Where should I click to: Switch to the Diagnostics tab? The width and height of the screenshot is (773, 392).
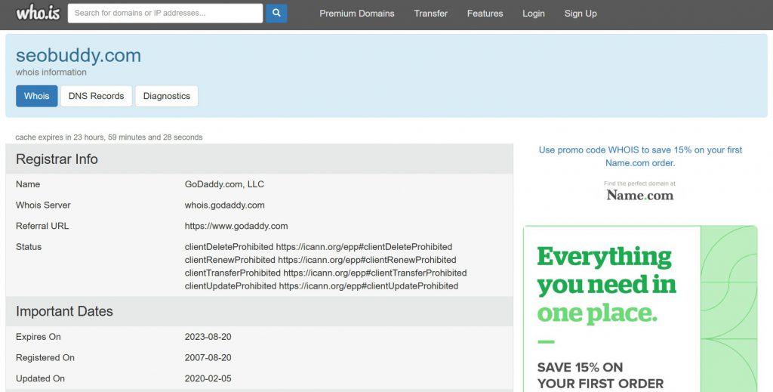click(167, 96)
